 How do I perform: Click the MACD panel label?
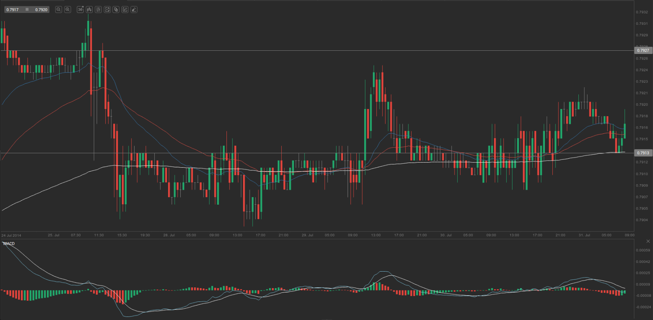(x=9, y=244)
